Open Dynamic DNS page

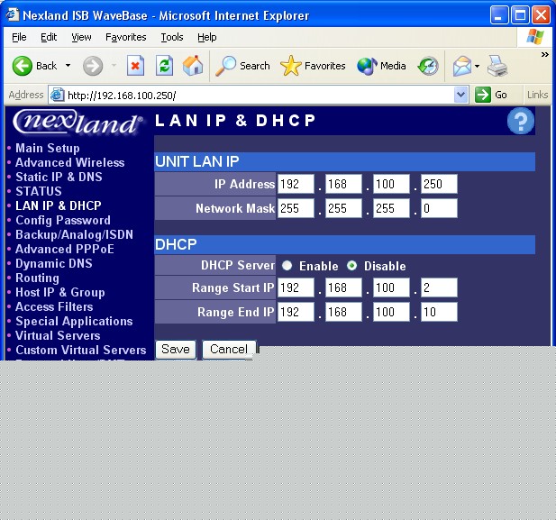coord(53,263)
